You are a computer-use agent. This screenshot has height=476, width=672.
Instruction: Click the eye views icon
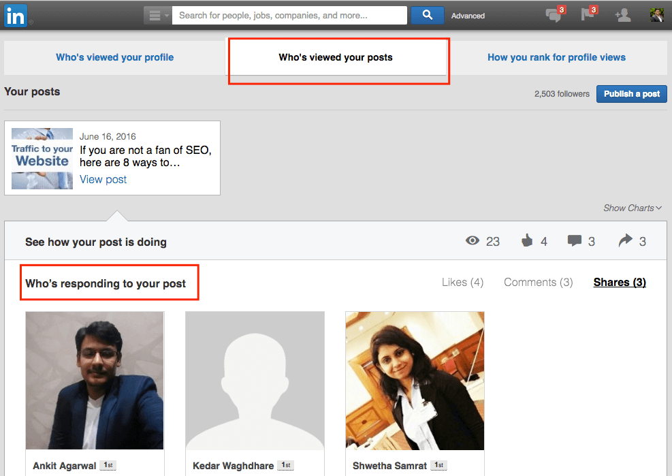tap(473, 240)
